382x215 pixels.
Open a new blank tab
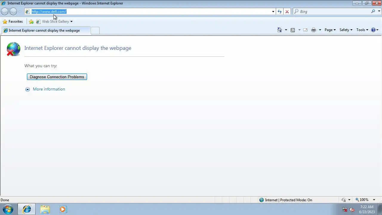tap(95, 30)
